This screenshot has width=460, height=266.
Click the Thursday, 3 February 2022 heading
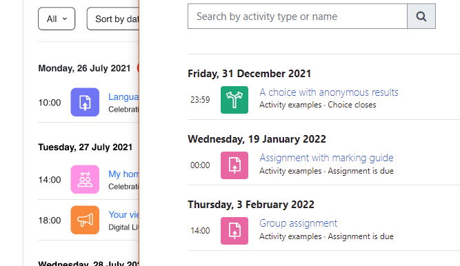(x=251, y=205)
